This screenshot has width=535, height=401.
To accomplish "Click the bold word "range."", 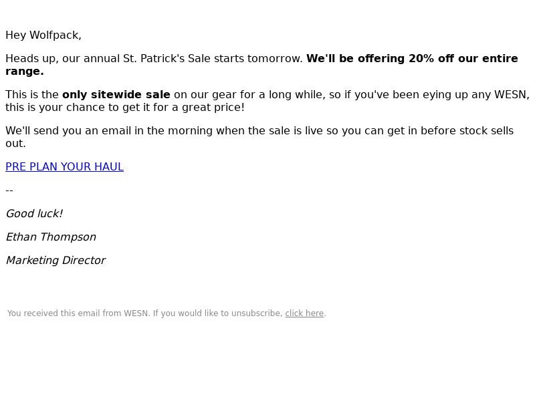I will pos(25,72).
